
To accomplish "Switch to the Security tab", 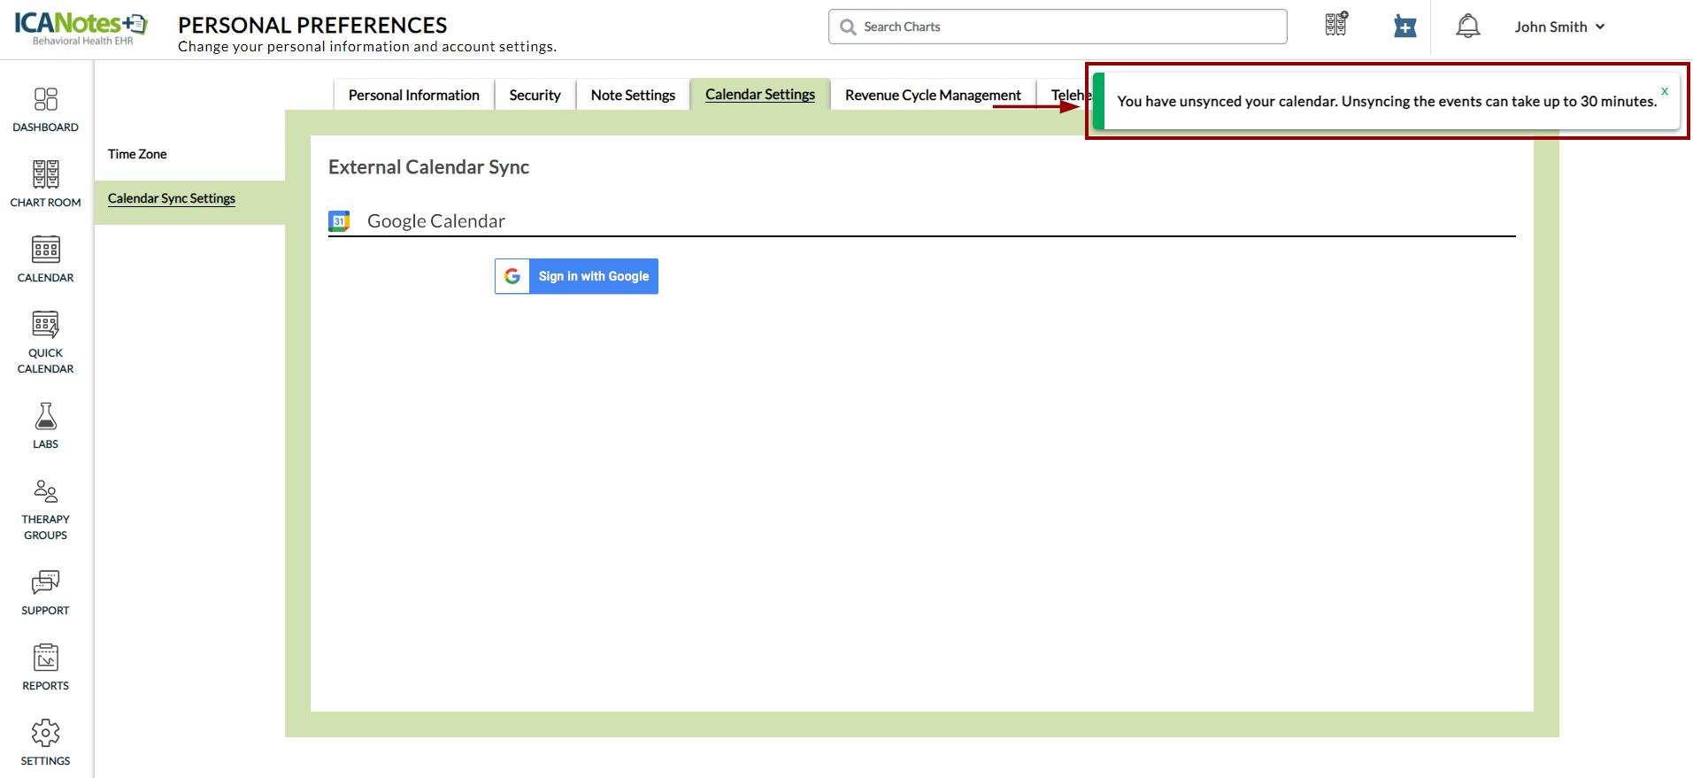I will coord(535,95).
